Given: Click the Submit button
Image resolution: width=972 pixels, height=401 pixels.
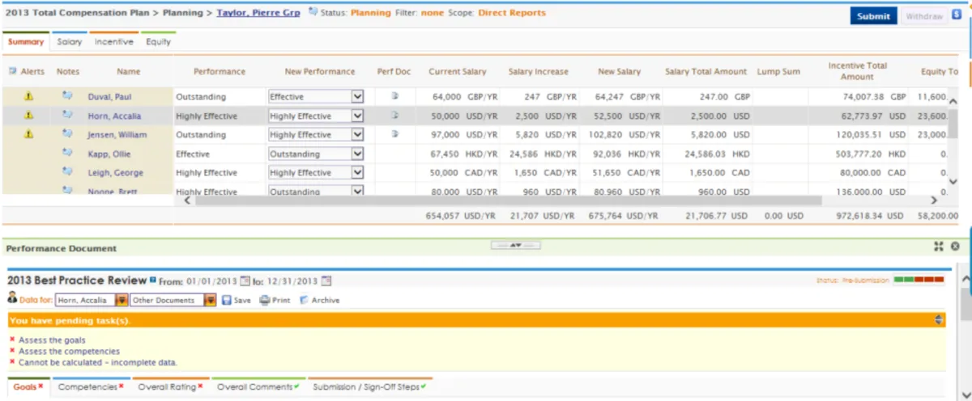Looking at the screenshot, I should (x=872, y=16).
